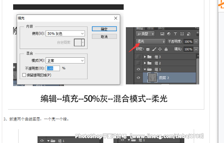Image resolution: width=224 pixels, height=143 pixels.
Task: Hide the 图层 2 layer visibility eye
Action: [x=138, y=78]
